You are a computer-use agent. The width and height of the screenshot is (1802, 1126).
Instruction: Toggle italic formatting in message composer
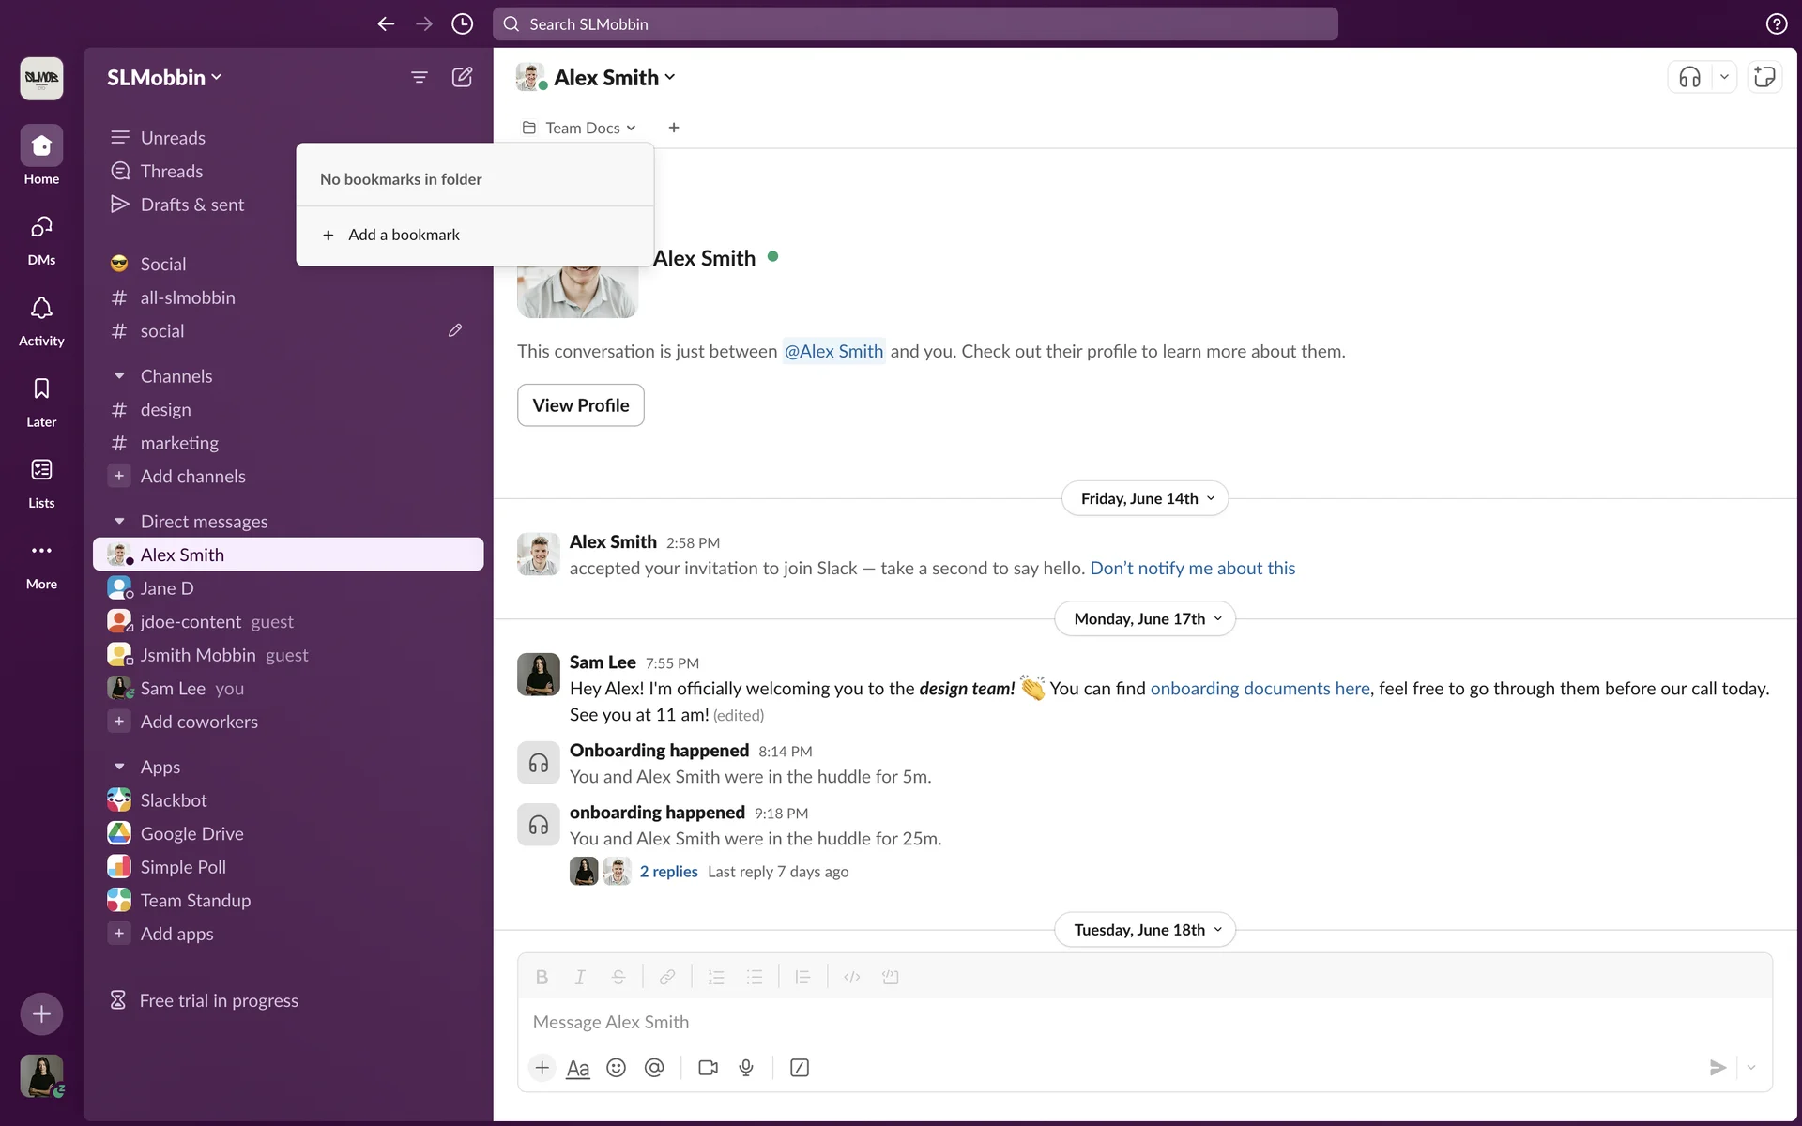click(580, 978)
